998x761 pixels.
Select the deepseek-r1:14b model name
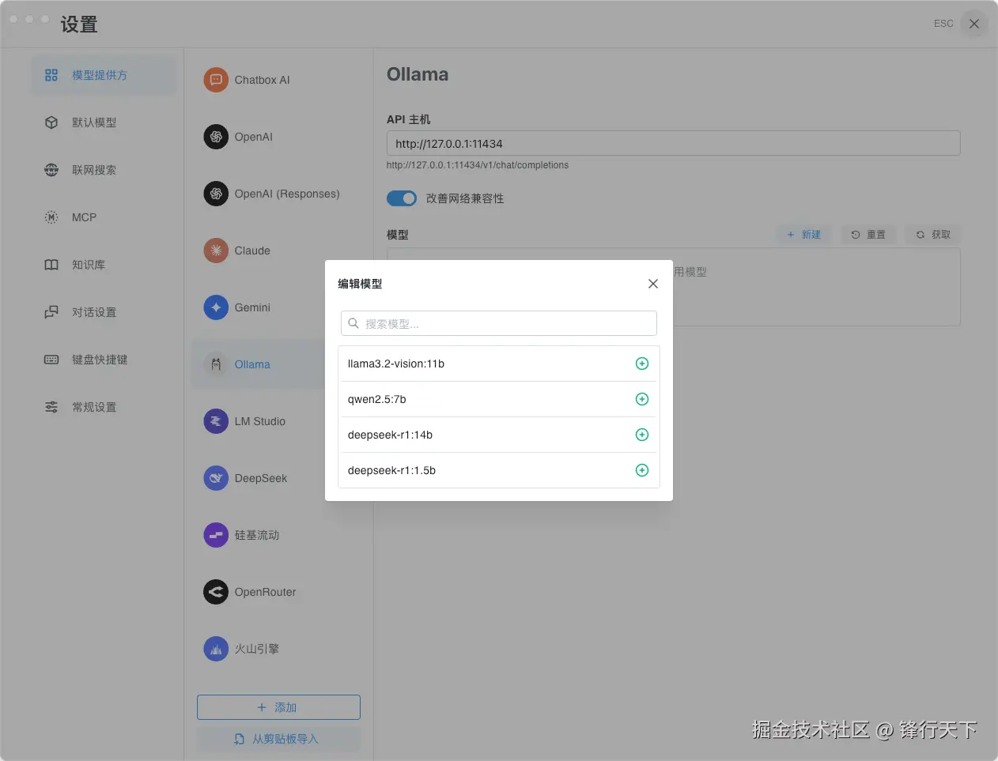390,435
